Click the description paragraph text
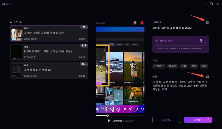Screen dimensions: 222x129 click(x=180, y=86)
